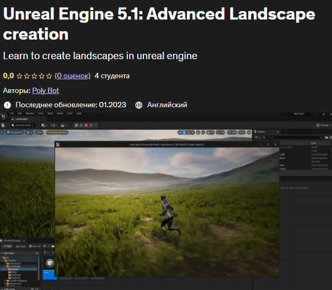The width and height of the screenshot is (332, 290).
Task: Select the Content Browser tab
Action: [x=14, y=240]
